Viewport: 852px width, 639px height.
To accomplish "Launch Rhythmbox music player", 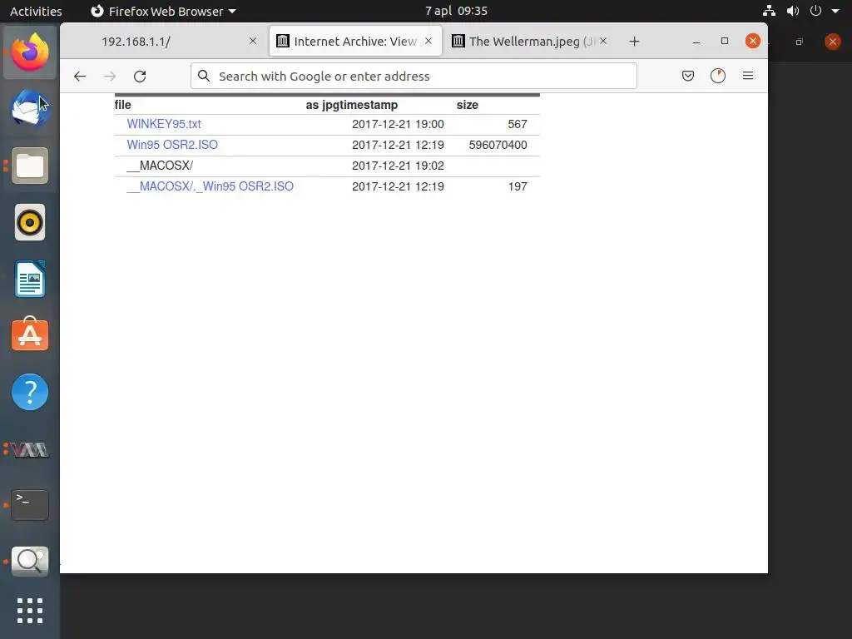I will pos(30,222).
